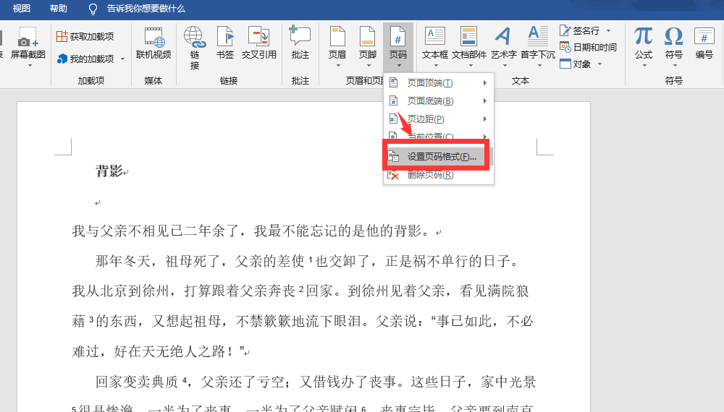Open the 视图 View tab
This screenshot has width=724, height=412.
pos(21,9)
